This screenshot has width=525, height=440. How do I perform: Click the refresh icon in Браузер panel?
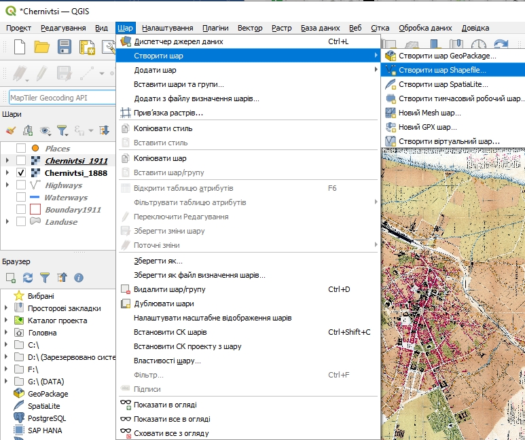tap(28, 278)
